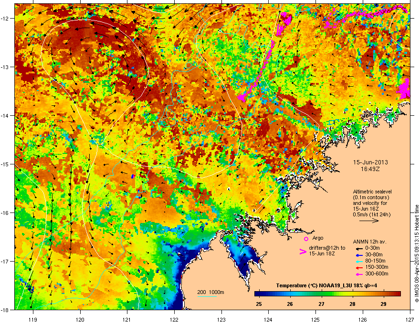Click latitude axis label -16
Viewport: 420px width, 324px height.
pos(5,213)
